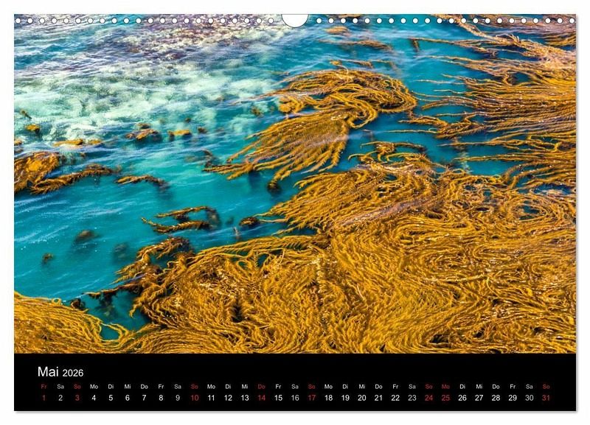Click the 'Do' label above date 21

coord(378,386)
